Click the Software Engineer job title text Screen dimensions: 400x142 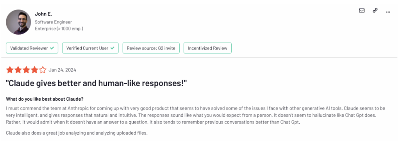coord(53,22)
